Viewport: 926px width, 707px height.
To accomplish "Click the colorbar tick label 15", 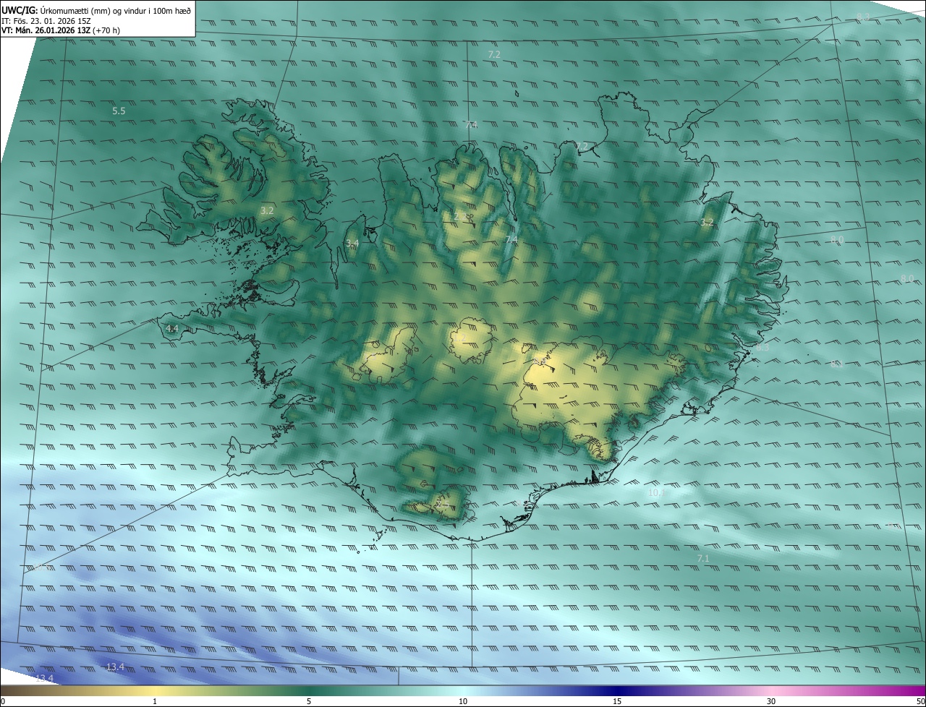I will pyautogui.click(x=617, y=702).
